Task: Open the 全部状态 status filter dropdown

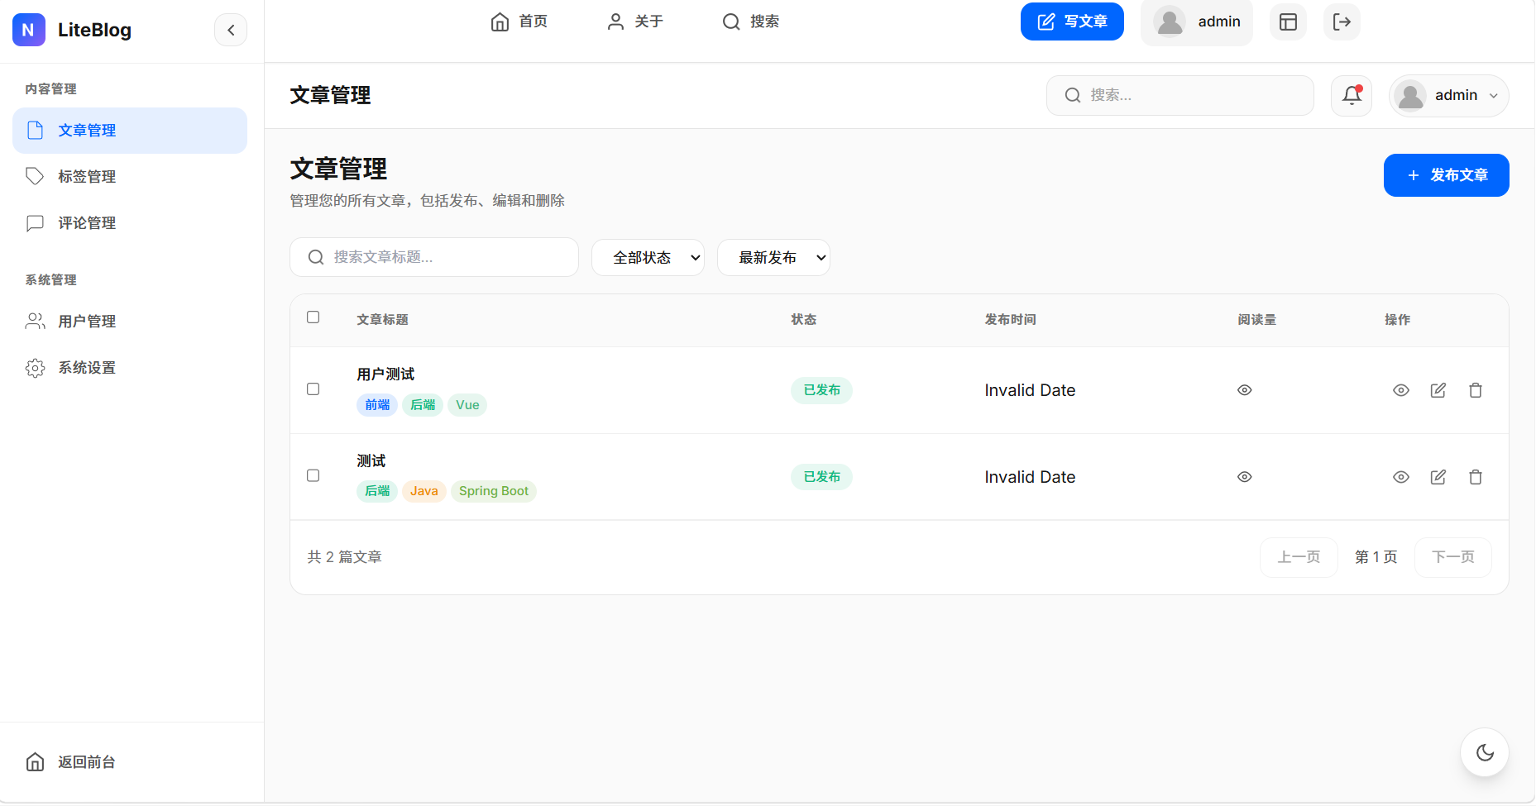Action: pyautogui.click(x=648, y=258)
